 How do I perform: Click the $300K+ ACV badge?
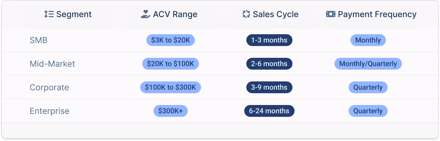coord(171,111)
